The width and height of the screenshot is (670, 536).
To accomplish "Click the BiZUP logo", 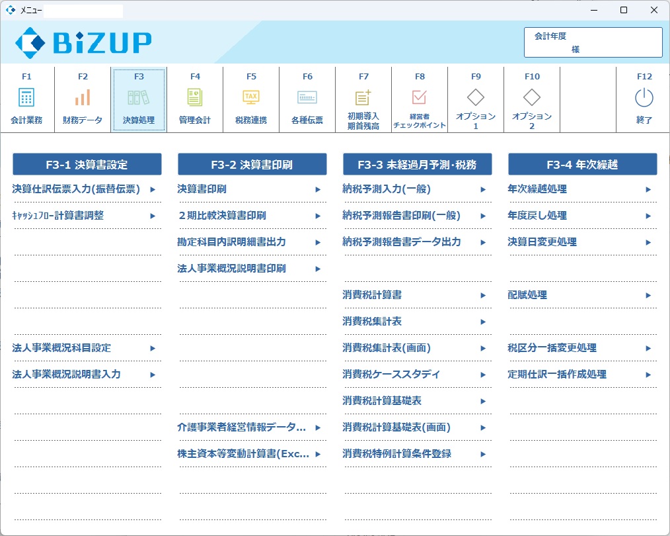I will tap(83, 43).
